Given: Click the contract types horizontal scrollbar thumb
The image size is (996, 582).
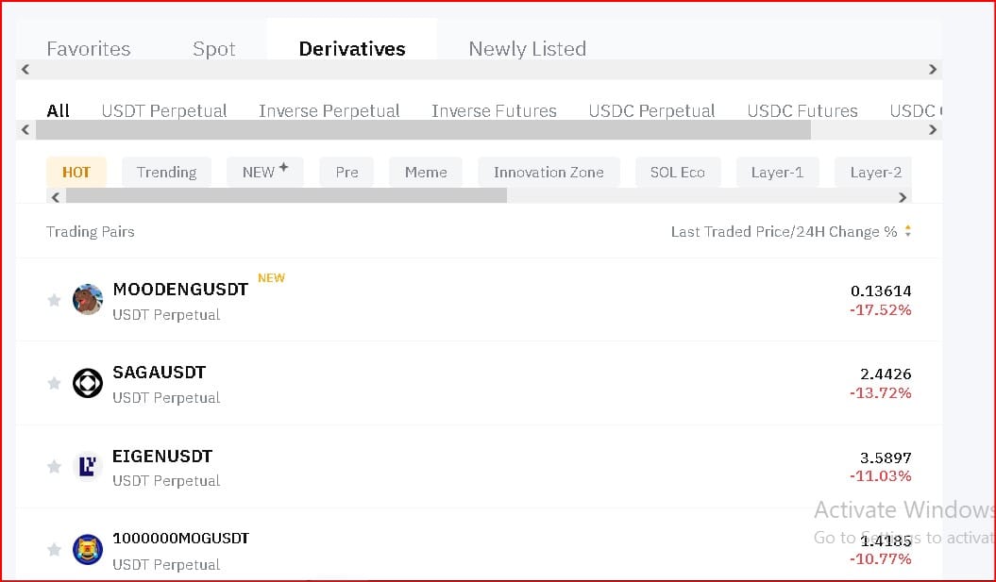Looking at the screenshot, I should (423, 130).
